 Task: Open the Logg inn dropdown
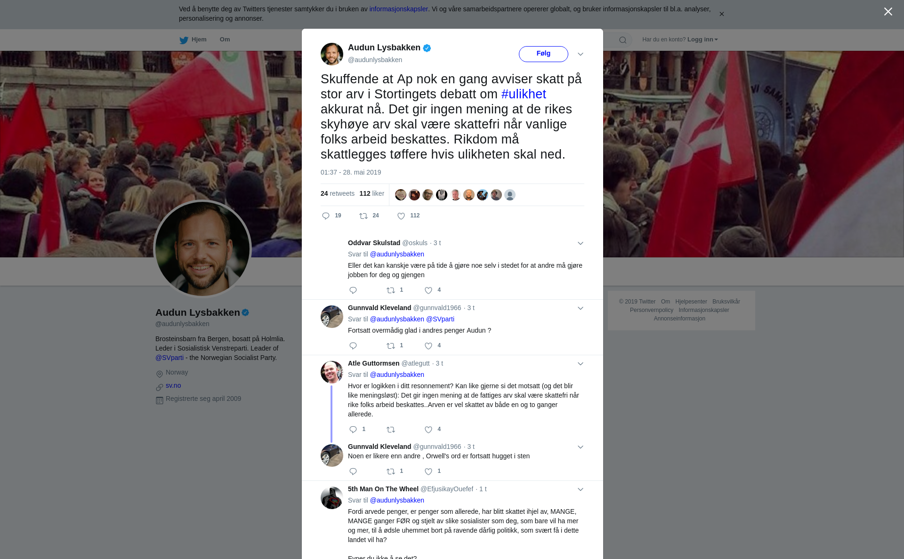click(702, 40)
